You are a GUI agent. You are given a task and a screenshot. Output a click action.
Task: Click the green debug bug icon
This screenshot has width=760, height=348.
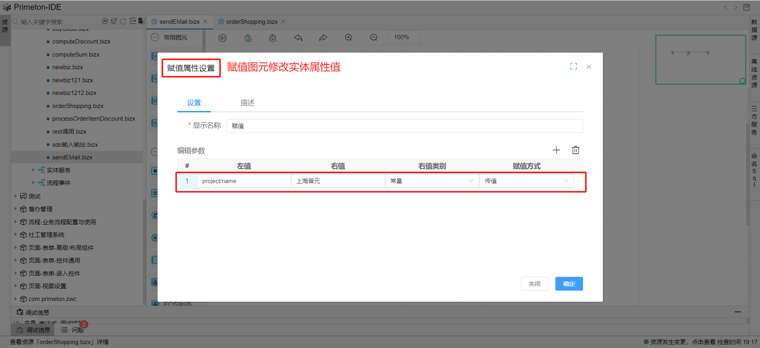pyautogui.click(x=248, y=38)
